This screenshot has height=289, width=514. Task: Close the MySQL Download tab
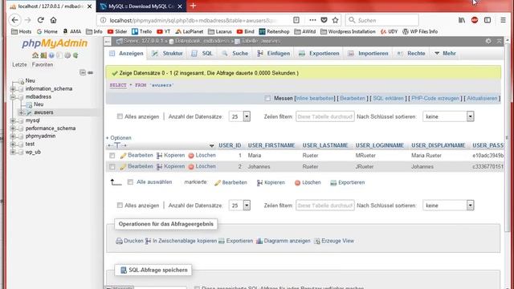(x=180, y=6)
